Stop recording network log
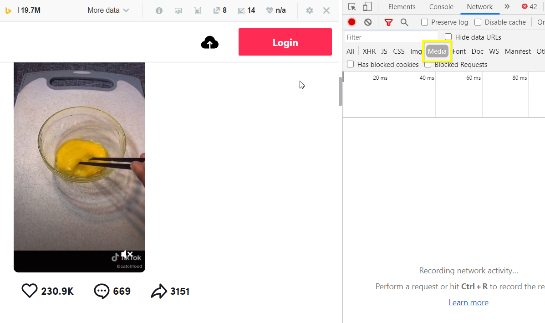Image resolution: width=545 pixels, height=323 pixels. pyautogui.click(x=352, y=22)
